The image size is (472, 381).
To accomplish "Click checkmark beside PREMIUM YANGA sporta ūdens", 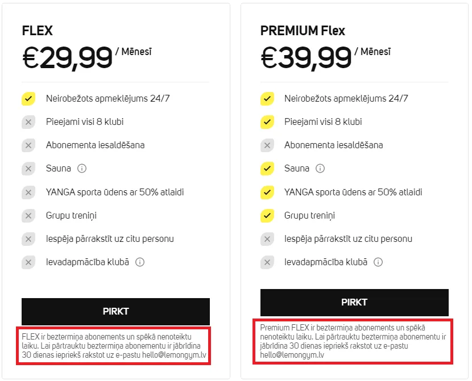I will (267, 192).
